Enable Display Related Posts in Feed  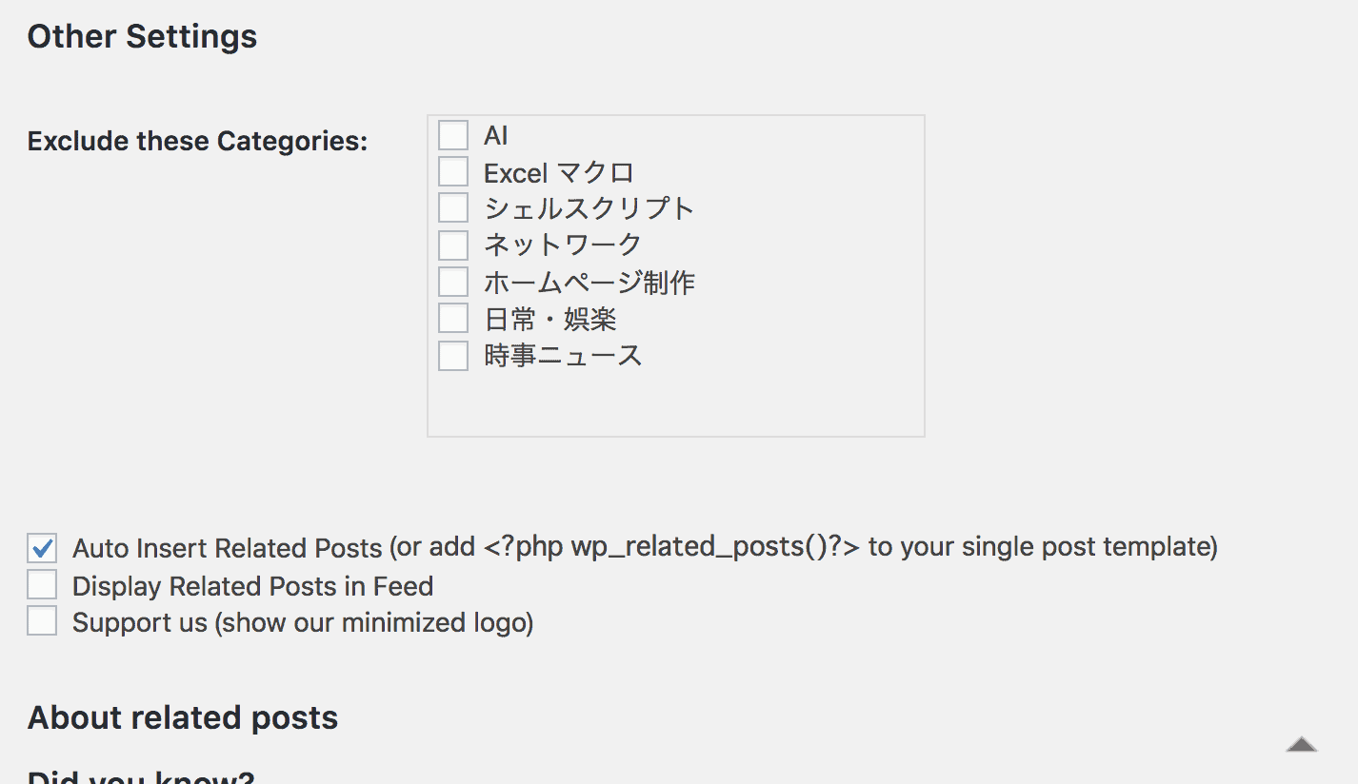[42, 585]
